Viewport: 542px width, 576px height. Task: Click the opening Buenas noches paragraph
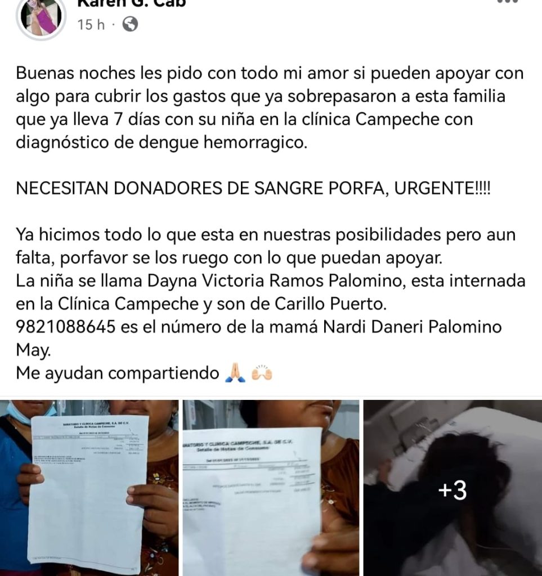coord(270,107)
